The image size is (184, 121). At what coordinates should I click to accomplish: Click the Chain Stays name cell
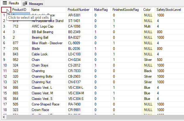pyautogui.click(x=48, y=65)
